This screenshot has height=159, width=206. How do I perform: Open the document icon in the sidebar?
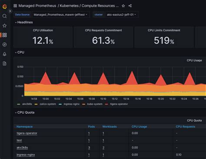click(x=5, y=63)
